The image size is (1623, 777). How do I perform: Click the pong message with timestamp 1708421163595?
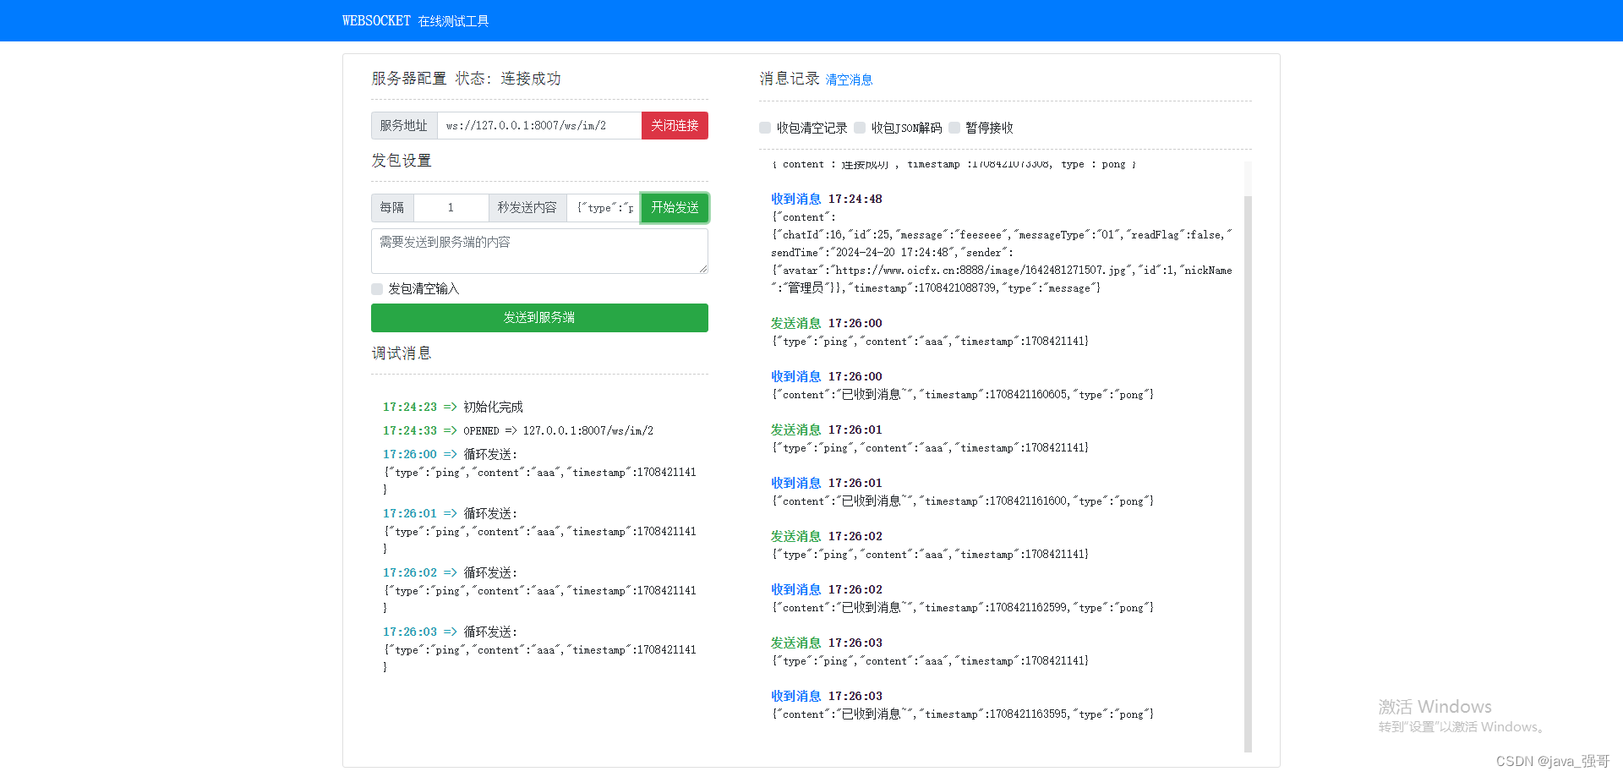point(963,714)
